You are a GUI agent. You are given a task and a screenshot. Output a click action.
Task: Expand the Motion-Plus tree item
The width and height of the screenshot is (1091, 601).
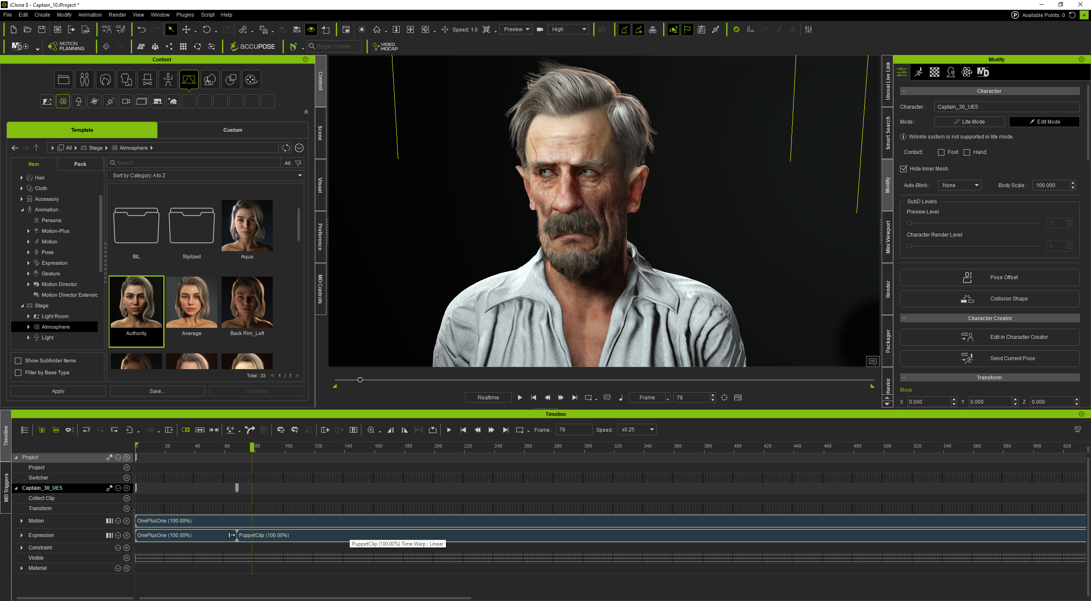29,231
